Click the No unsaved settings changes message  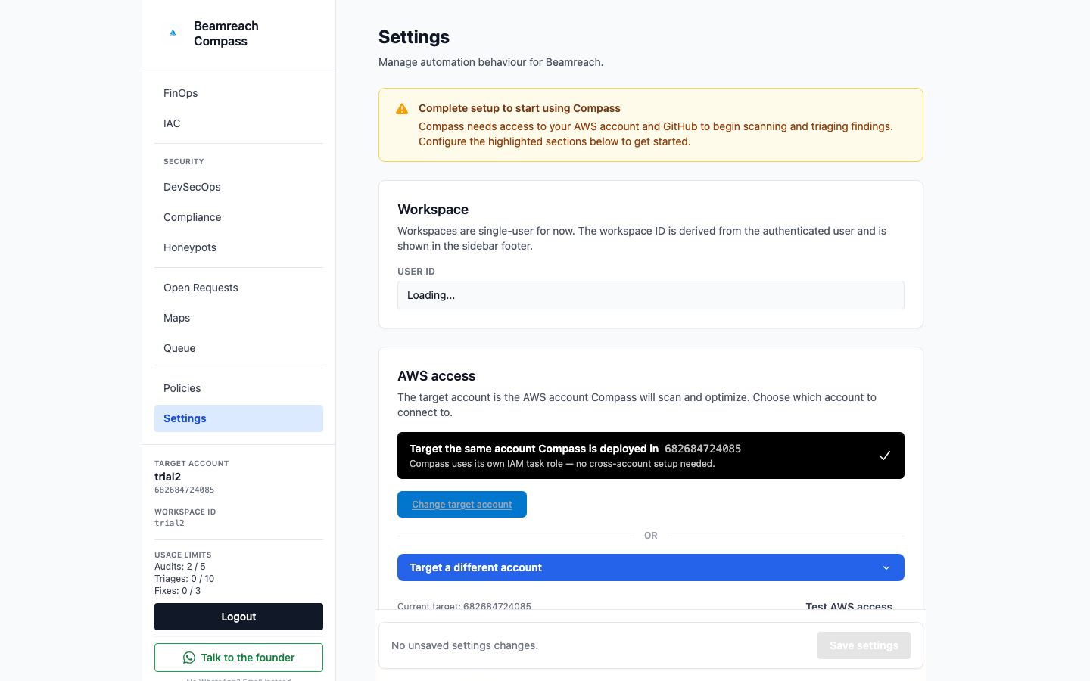(x=465, y=645)
